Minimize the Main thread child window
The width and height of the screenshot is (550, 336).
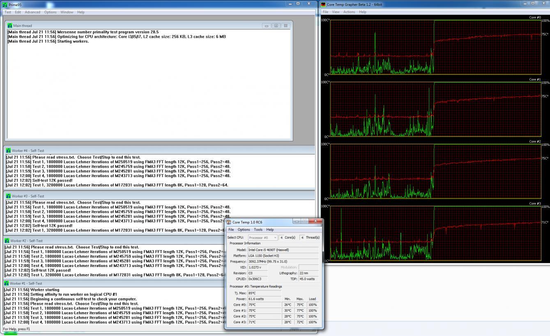click(267, 25)
